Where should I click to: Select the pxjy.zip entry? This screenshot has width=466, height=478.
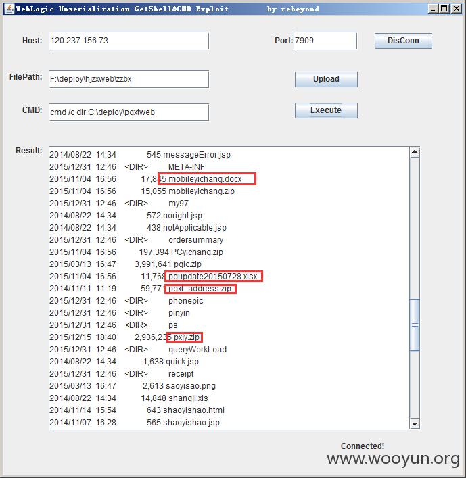click(124, 337)
